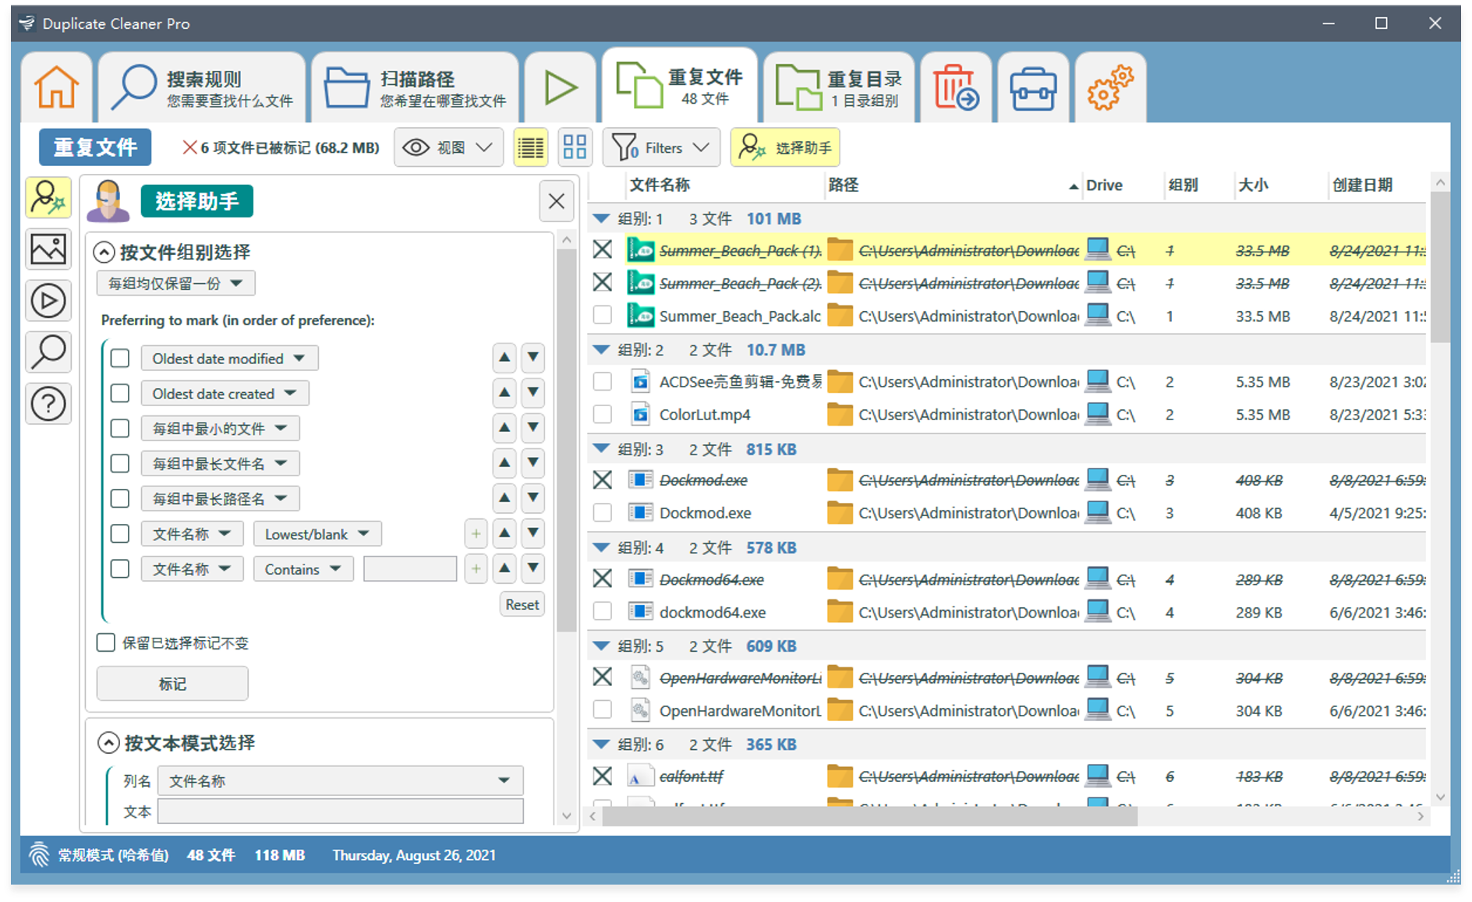Open the 扫描路径 tab

pos(415,87)
